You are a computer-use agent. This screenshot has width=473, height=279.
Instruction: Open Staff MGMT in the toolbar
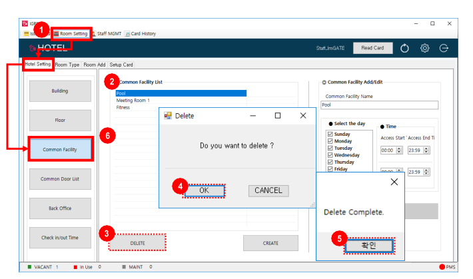coord(107,33)
